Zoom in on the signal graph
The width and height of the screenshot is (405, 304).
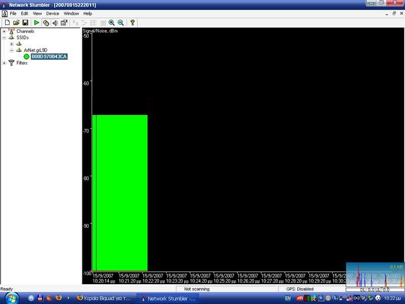(112, 23)
